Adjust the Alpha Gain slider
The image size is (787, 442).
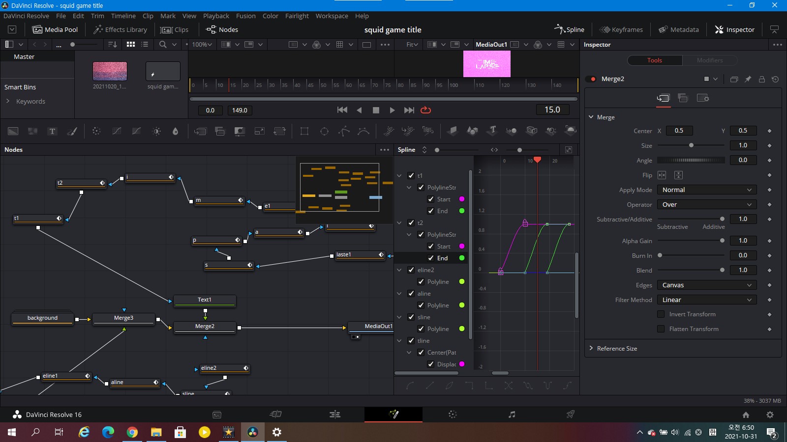691,241
